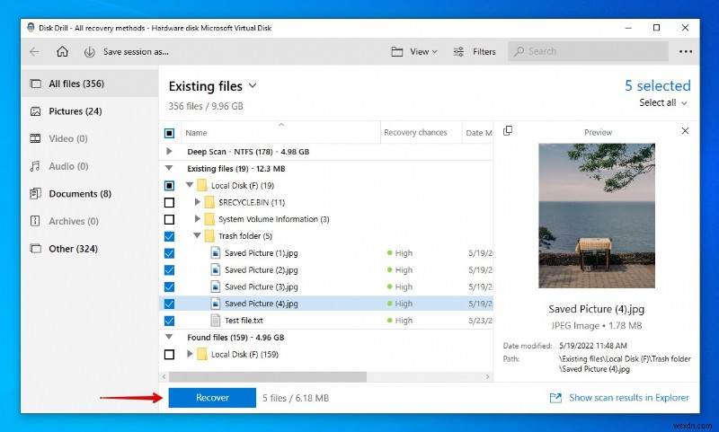Click the Show scan results export icon

[x=555, y=397]
